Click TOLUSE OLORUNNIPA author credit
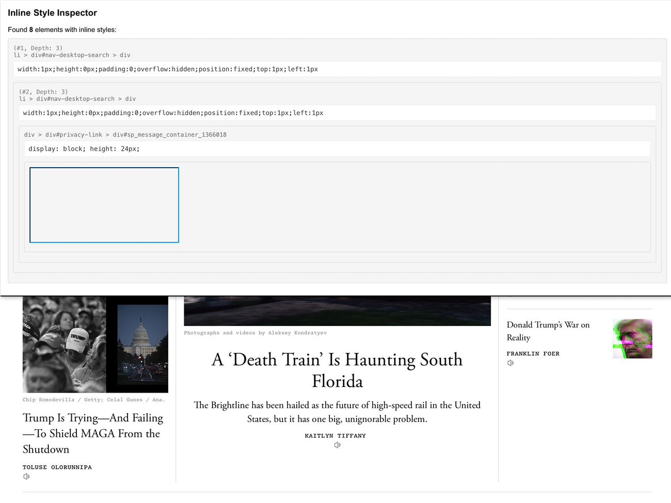 57,467
